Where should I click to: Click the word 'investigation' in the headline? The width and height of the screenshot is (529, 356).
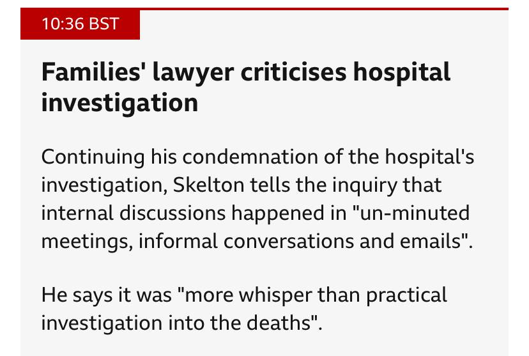(x=119, y=103)
